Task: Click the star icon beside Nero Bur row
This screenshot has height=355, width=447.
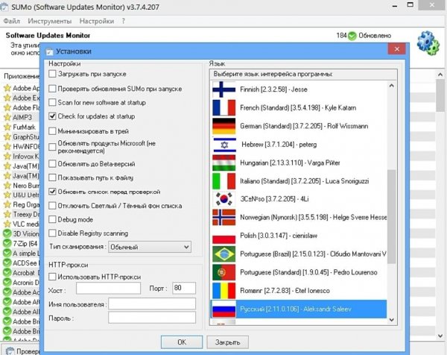Action: 7,185
